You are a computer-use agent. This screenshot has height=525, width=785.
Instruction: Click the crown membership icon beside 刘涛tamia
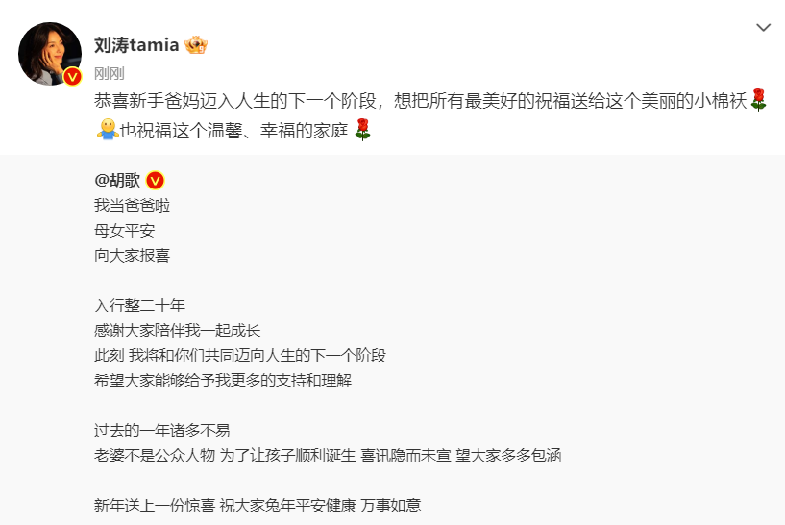[195, 45]
